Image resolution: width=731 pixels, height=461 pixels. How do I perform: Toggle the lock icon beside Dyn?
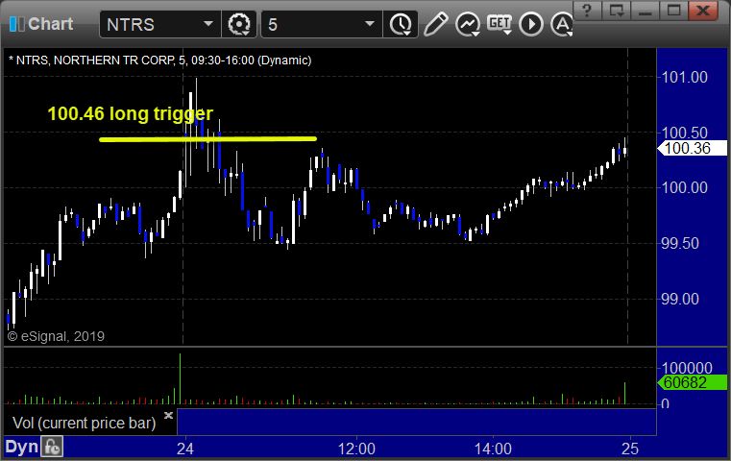52,447
